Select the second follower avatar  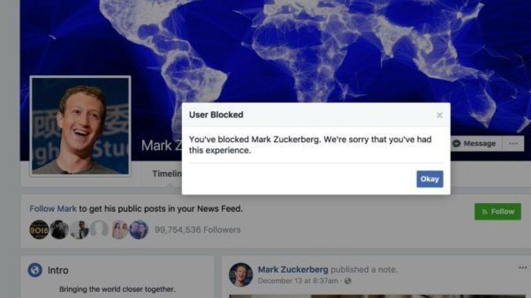click(x=60, y=230)
